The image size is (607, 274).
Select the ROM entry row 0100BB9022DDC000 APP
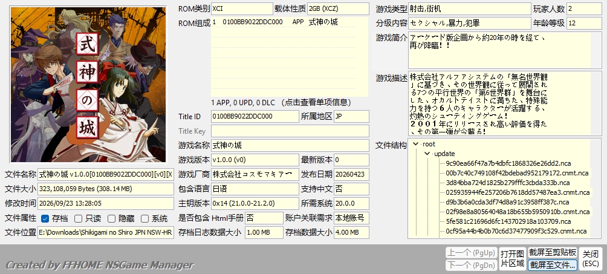284,22
